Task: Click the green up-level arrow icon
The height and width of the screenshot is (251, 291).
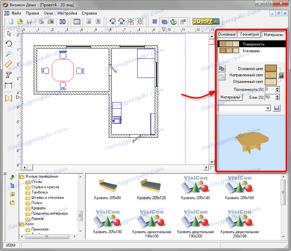Action: click(12, 177)
